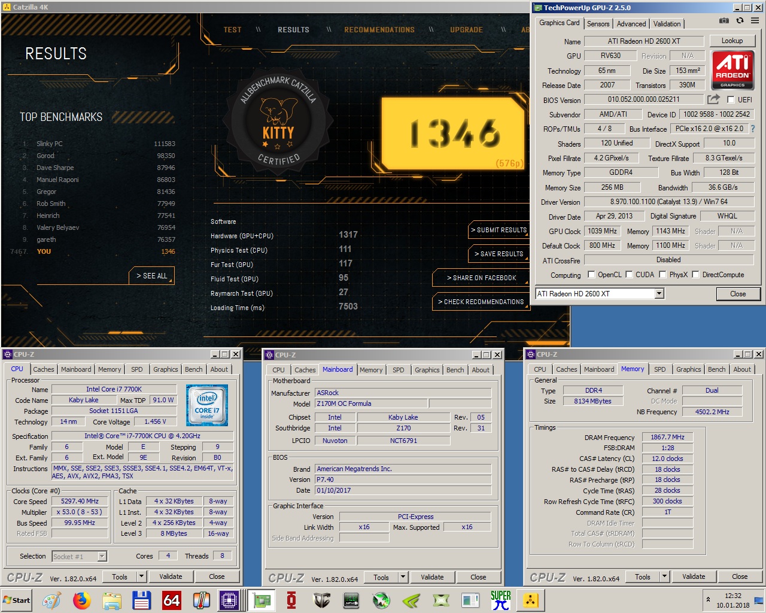Click the BIOS export share icon
Viewport: 766px width, 613px height.
coord(713,99)
